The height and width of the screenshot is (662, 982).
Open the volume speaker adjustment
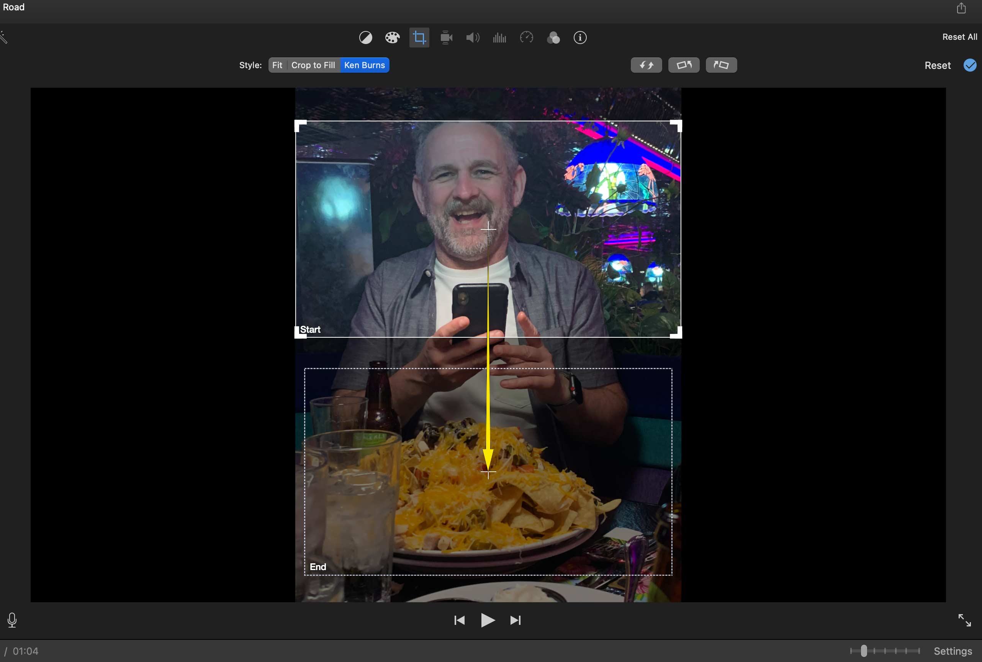click(x=473, y=38)
